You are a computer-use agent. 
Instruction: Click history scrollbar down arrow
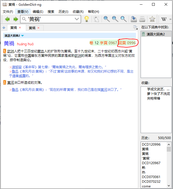pyautogui.click(x=169, y=186)
